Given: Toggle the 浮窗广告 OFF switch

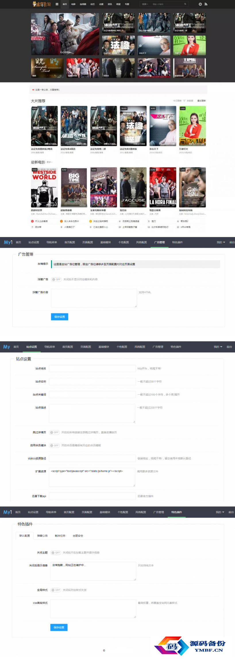Looking at the screenshot, I should coord(56,279).
